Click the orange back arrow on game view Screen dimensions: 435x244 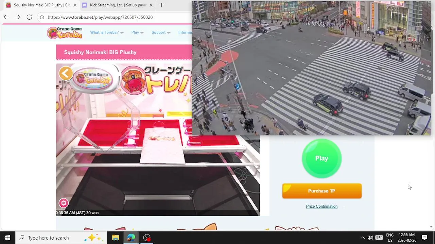(66, 73)
